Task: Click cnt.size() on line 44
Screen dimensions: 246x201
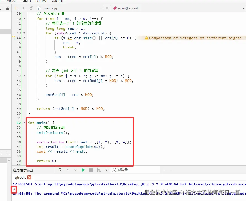Action: [85, 38]
